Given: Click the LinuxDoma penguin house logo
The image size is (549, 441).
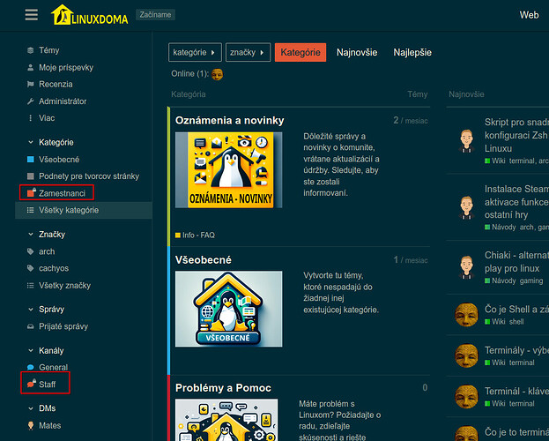Looking at the screenshot, I should coord(90,15).
